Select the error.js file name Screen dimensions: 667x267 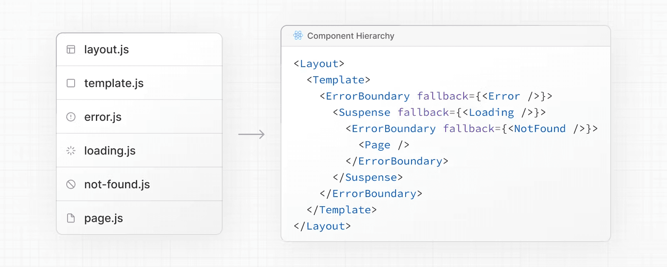[x=103, y=117]
